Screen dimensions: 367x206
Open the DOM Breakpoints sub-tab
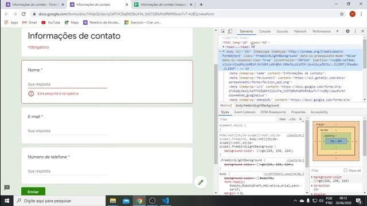(273, 112)
